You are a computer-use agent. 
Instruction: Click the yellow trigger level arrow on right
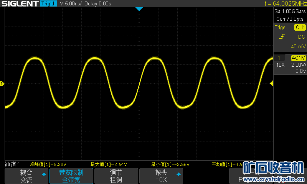(272, 84)
